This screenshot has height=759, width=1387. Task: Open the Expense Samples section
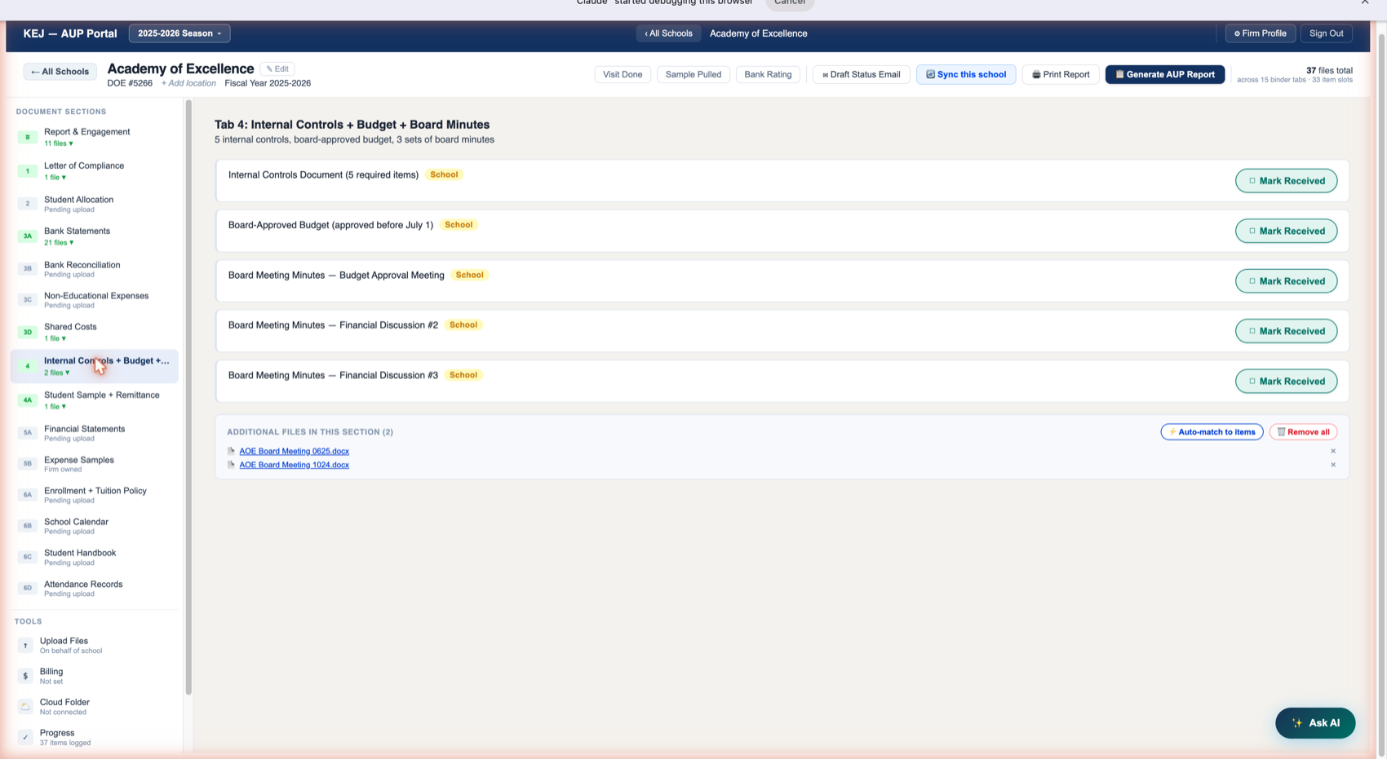click(95, 464)
